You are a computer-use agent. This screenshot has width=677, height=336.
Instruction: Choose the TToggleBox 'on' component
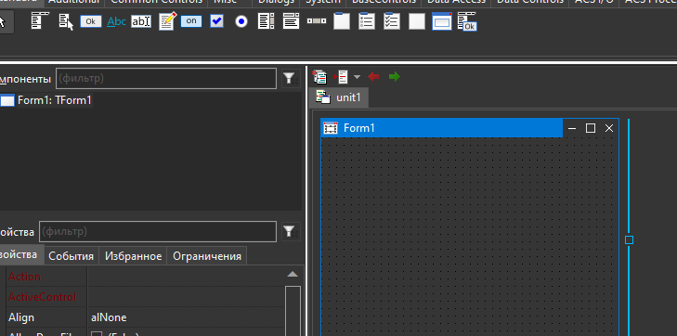(x=191, y=21)
